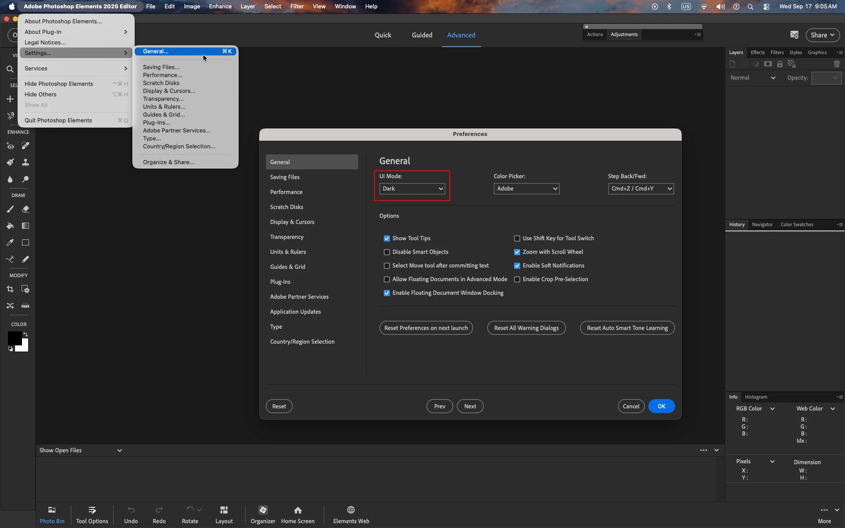
Task: Open the Tool Options panel
Action: pos(92,514)
